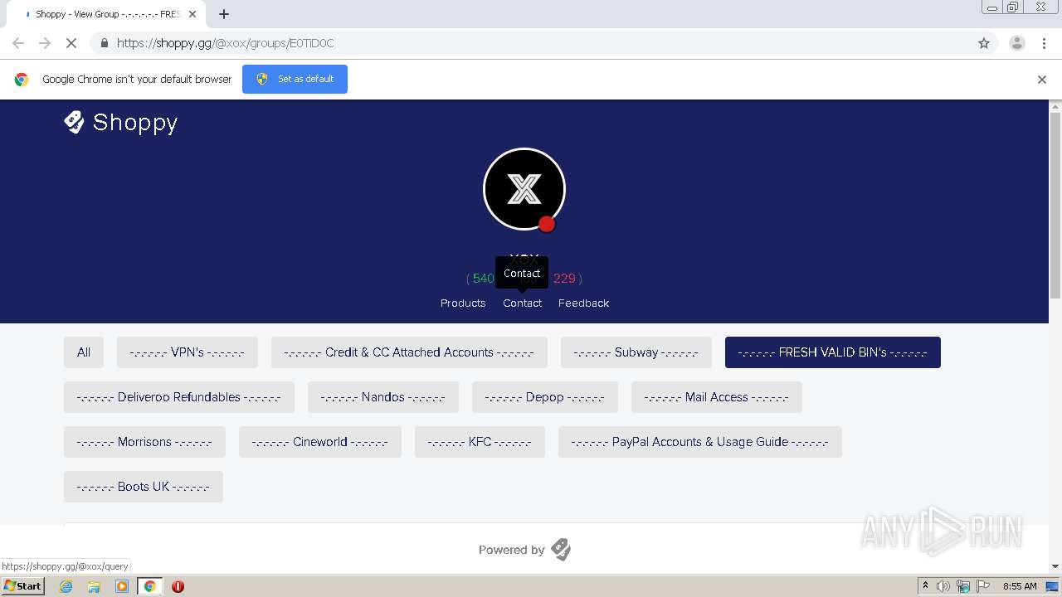The height and width of the screenshot is (597, 1062).
Task: Select the FRESH VALID BIN's group
Action: pyautogui.click(x=833, y=352)
